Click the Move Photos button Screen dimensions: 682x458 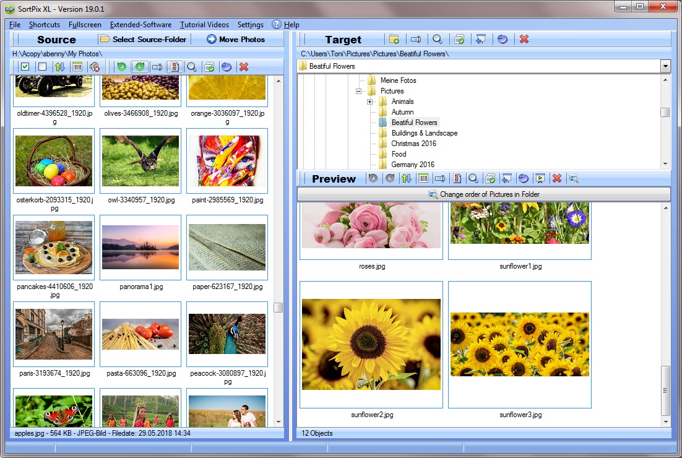tap(236, 39)
